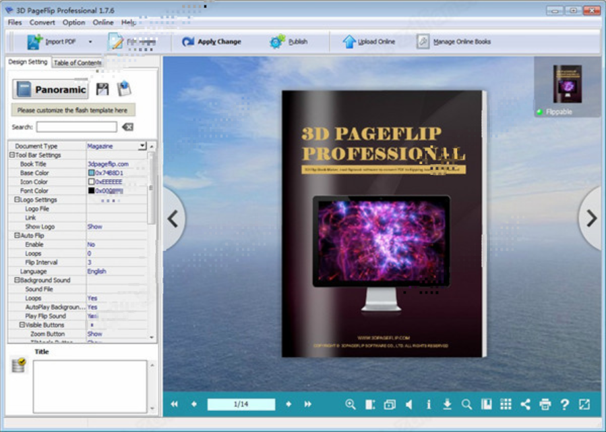Flip to next page with right arrow
This screenshot has width=606, height=432.
(x=591, y=218)
